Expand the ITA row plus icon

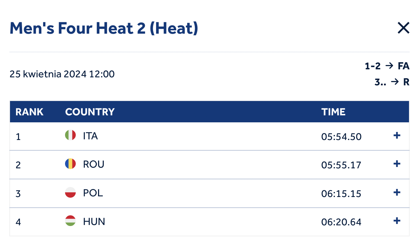[397, 136]
